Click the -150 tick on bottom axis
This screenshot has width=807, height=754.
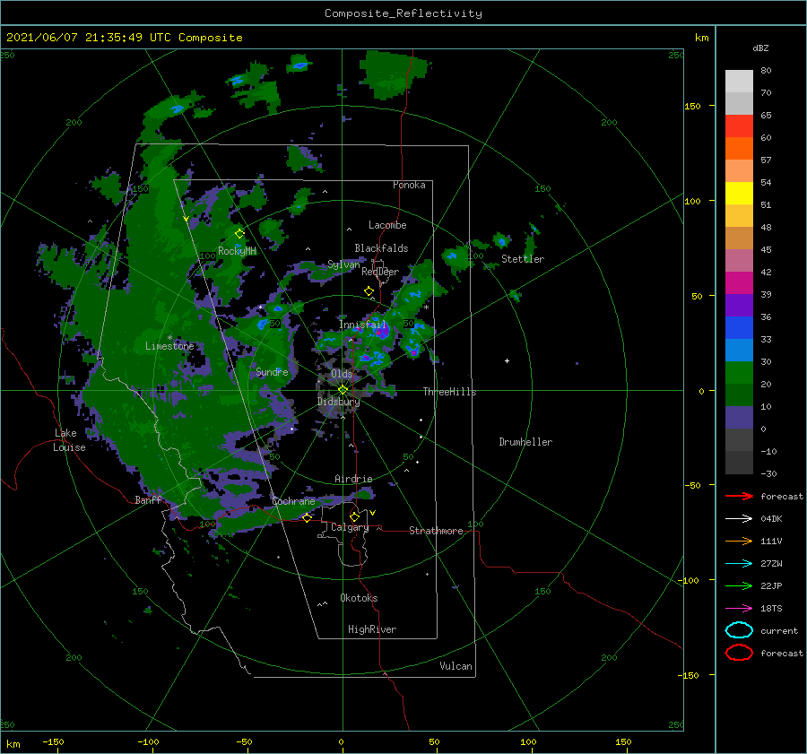point(53,741)
